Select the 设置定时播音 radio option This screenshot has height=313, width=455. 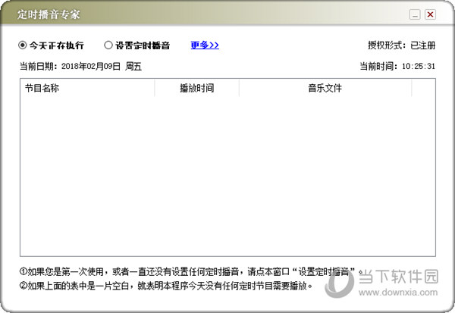point(108,45)
